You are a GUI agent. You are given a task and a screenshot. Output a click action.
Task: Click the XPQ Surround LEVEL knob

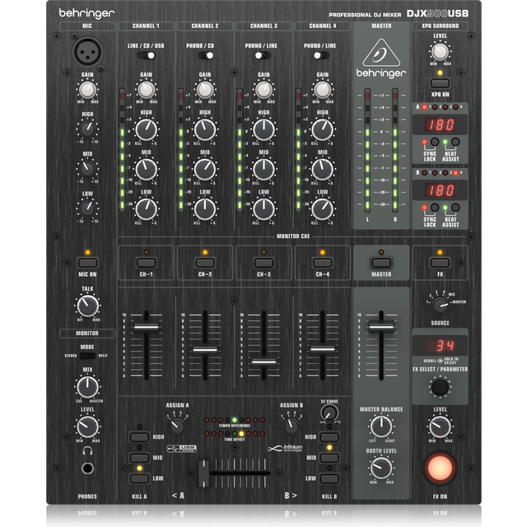click(x=440, y=52)
